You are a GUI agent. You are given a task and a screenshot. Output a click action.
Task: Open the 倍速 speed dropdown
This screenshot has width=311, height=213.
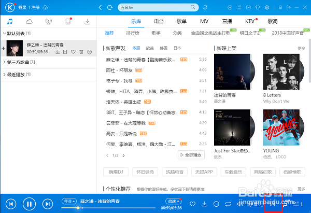pyautogui.click(x=173, y=201)
